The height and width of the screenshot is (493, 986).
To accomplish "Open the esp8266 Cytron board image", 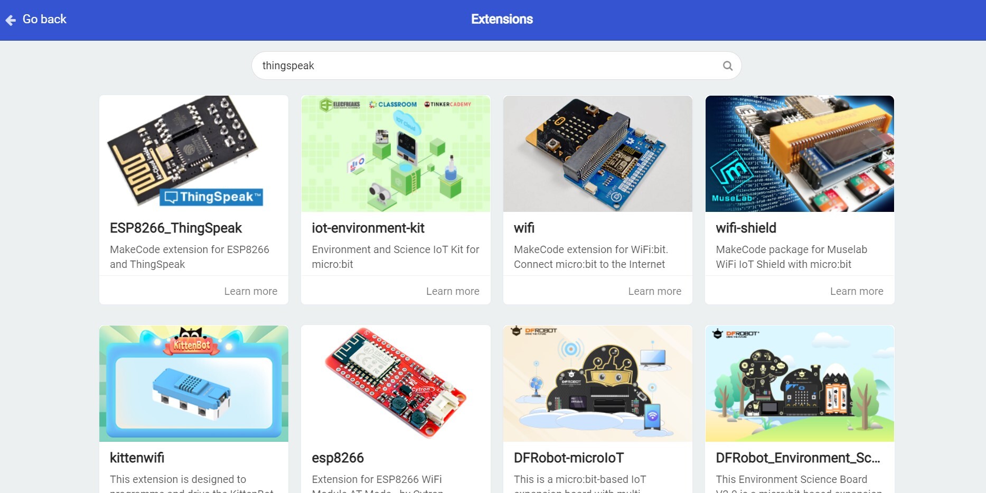I will (x=396, y=384).
